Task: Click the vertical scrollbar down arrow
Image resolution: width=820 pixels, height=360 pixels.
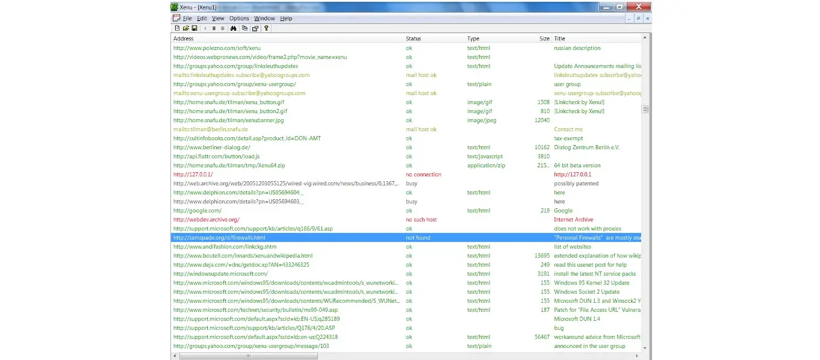Action: pyautogui.click(x=645, y=348)
